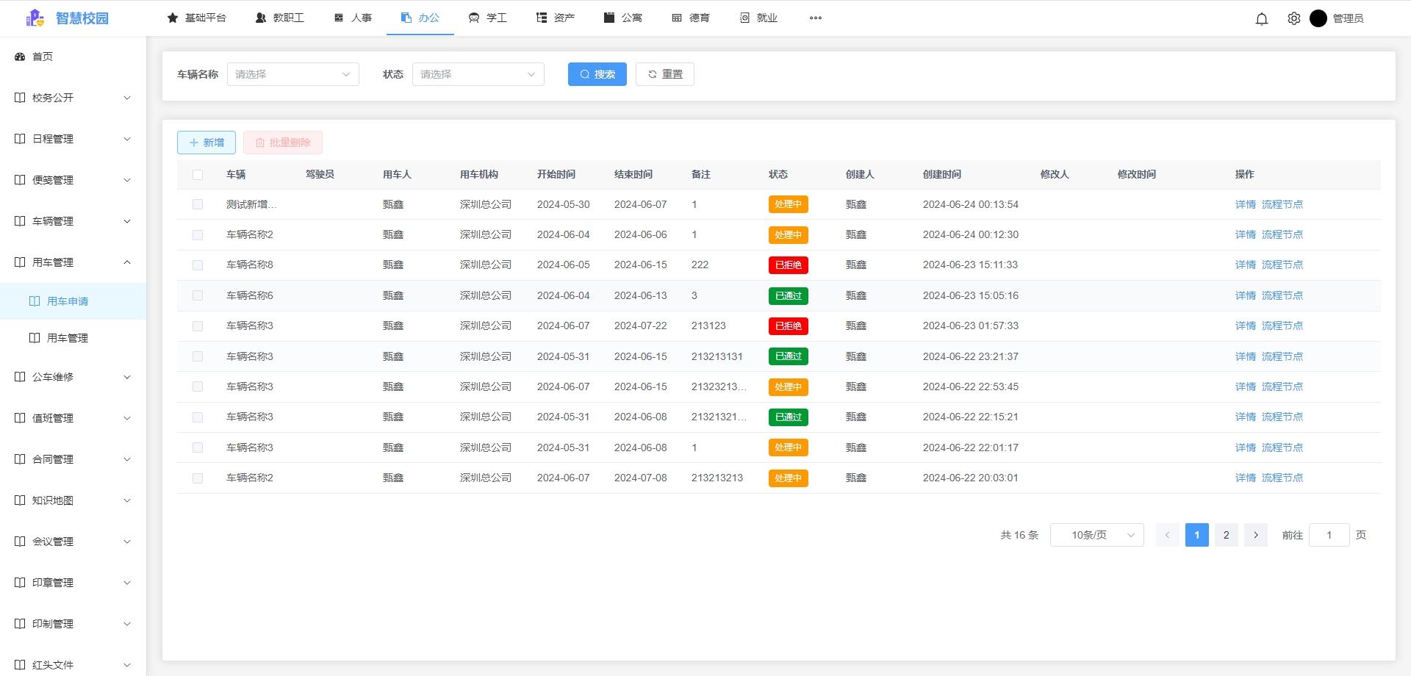Open the more options ellipsis in top navigation

tap(816, 18)
